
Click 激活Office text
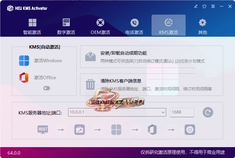tap(45, 77)
